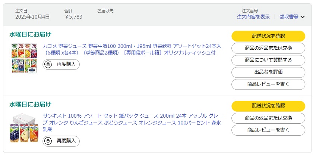Click 商品の返品または交換 for Kagome item

[268, 48]
